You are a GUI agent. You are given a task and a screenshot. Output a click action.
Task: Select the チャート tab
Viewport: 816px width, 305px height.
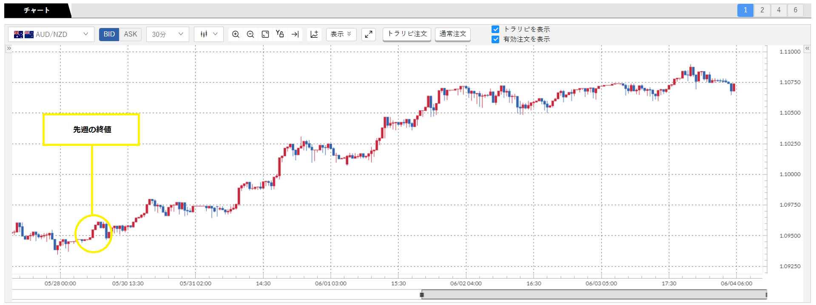pyautogui.click(x=37, y=10)
